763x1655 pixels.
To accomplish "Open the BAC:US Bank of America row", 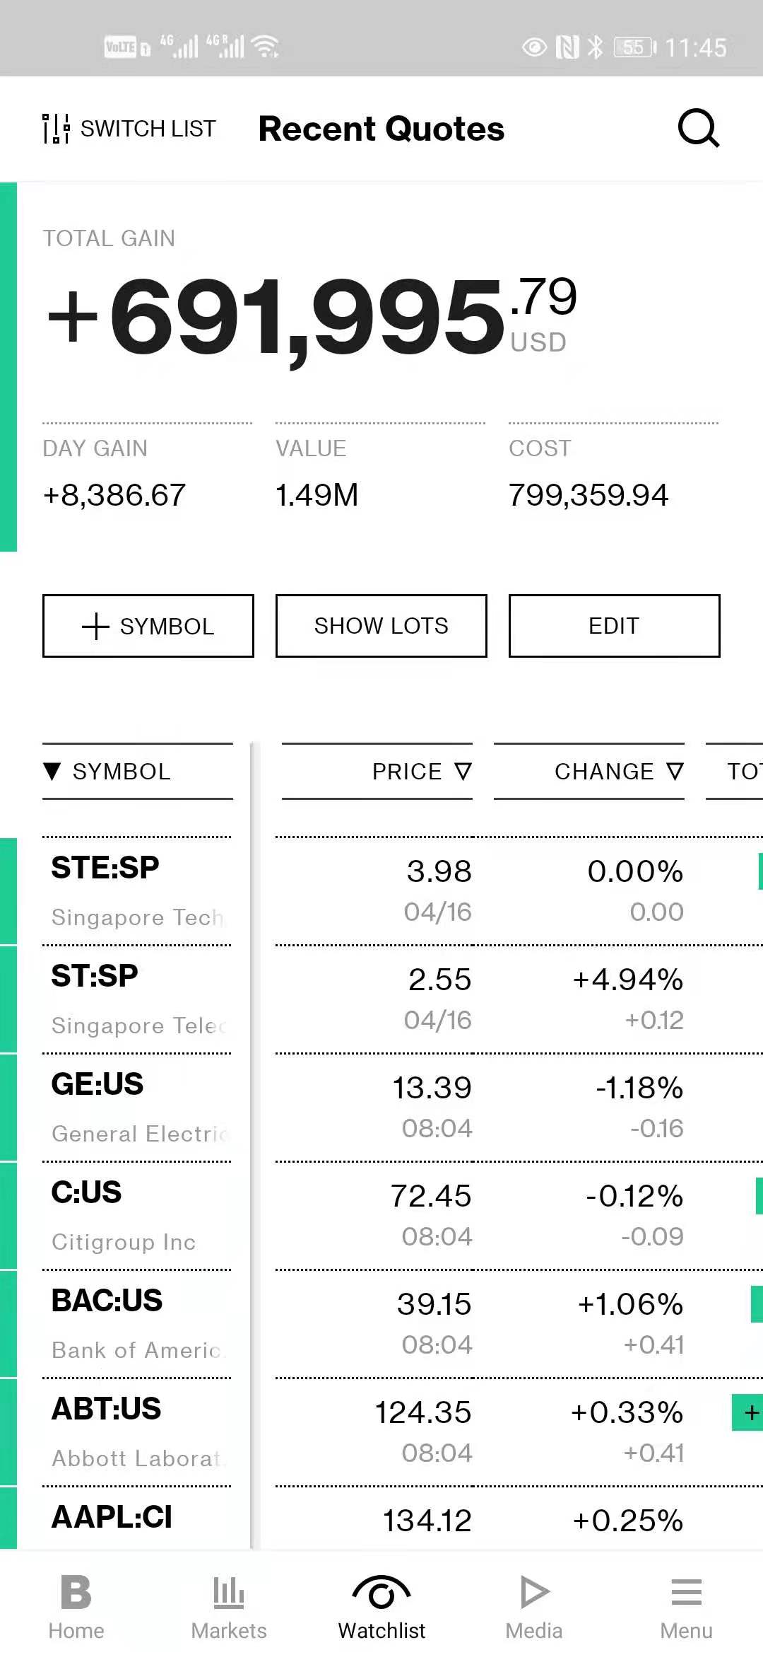I will 138,1323.
